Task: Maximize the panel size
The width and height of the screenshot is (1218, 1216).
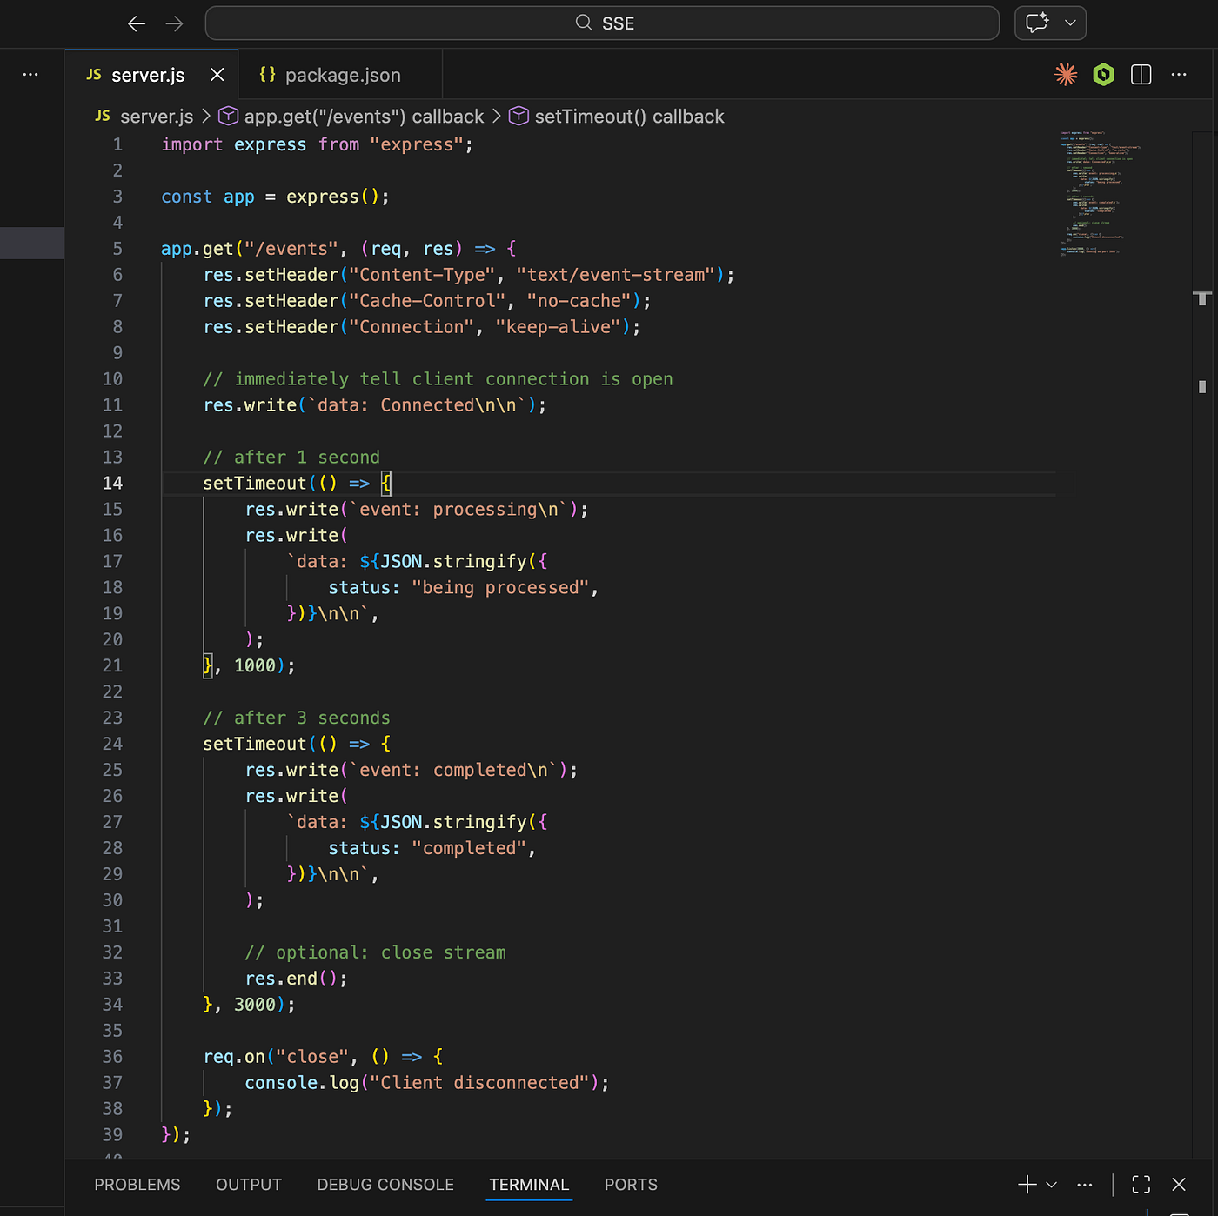Action: click(x=1141, y=1185)
